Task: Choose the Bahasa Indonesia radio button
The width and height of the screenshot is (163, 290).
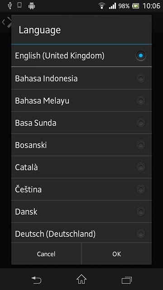Action: (141, 78)
